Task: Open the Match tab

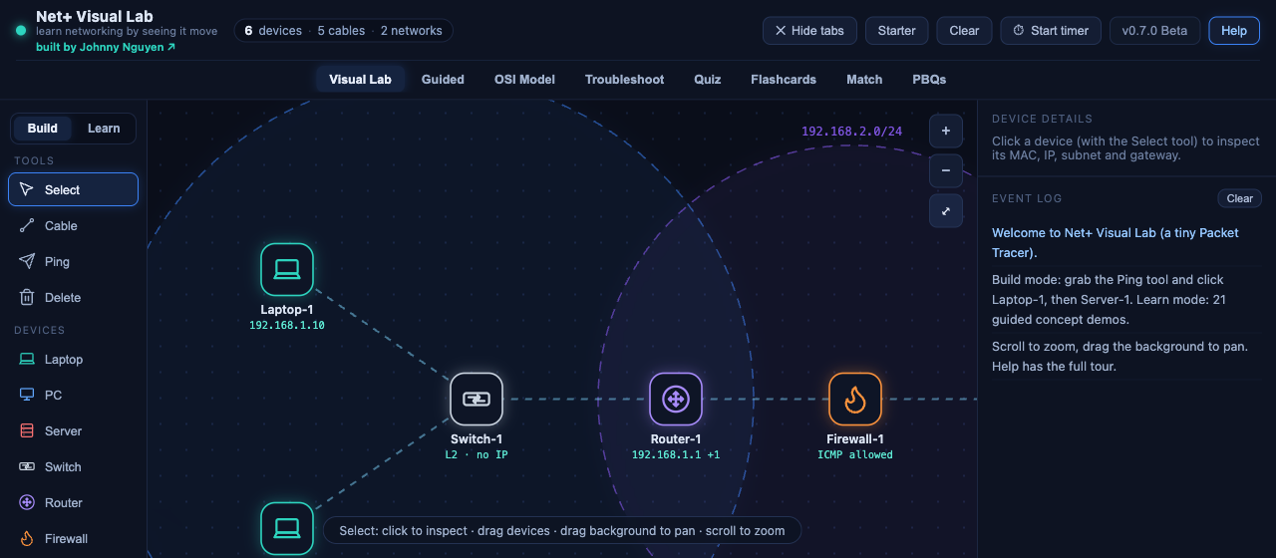Action: [x=864, y=80]
